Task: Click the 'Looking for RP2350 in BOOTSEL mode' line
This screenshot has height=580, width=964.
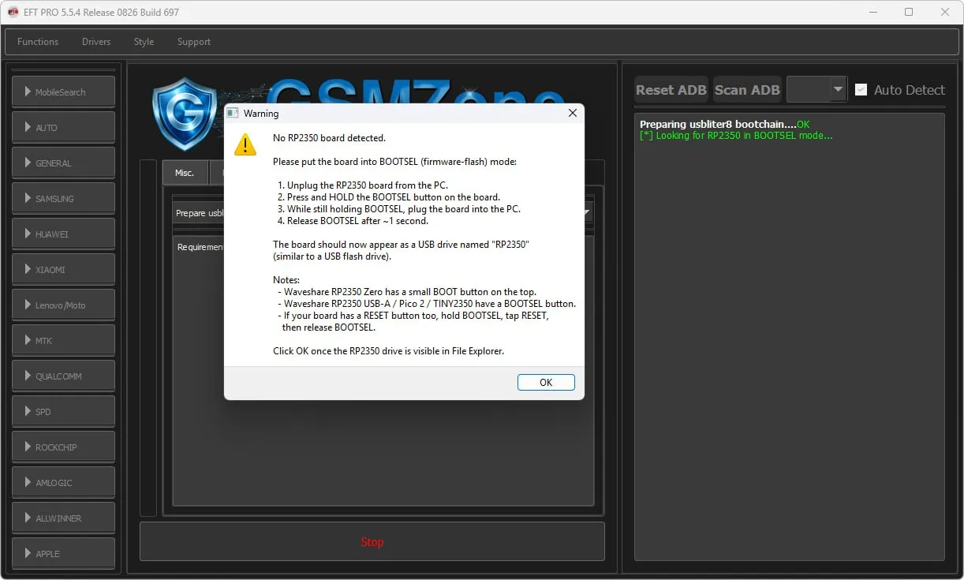Action: pos(736,136)
